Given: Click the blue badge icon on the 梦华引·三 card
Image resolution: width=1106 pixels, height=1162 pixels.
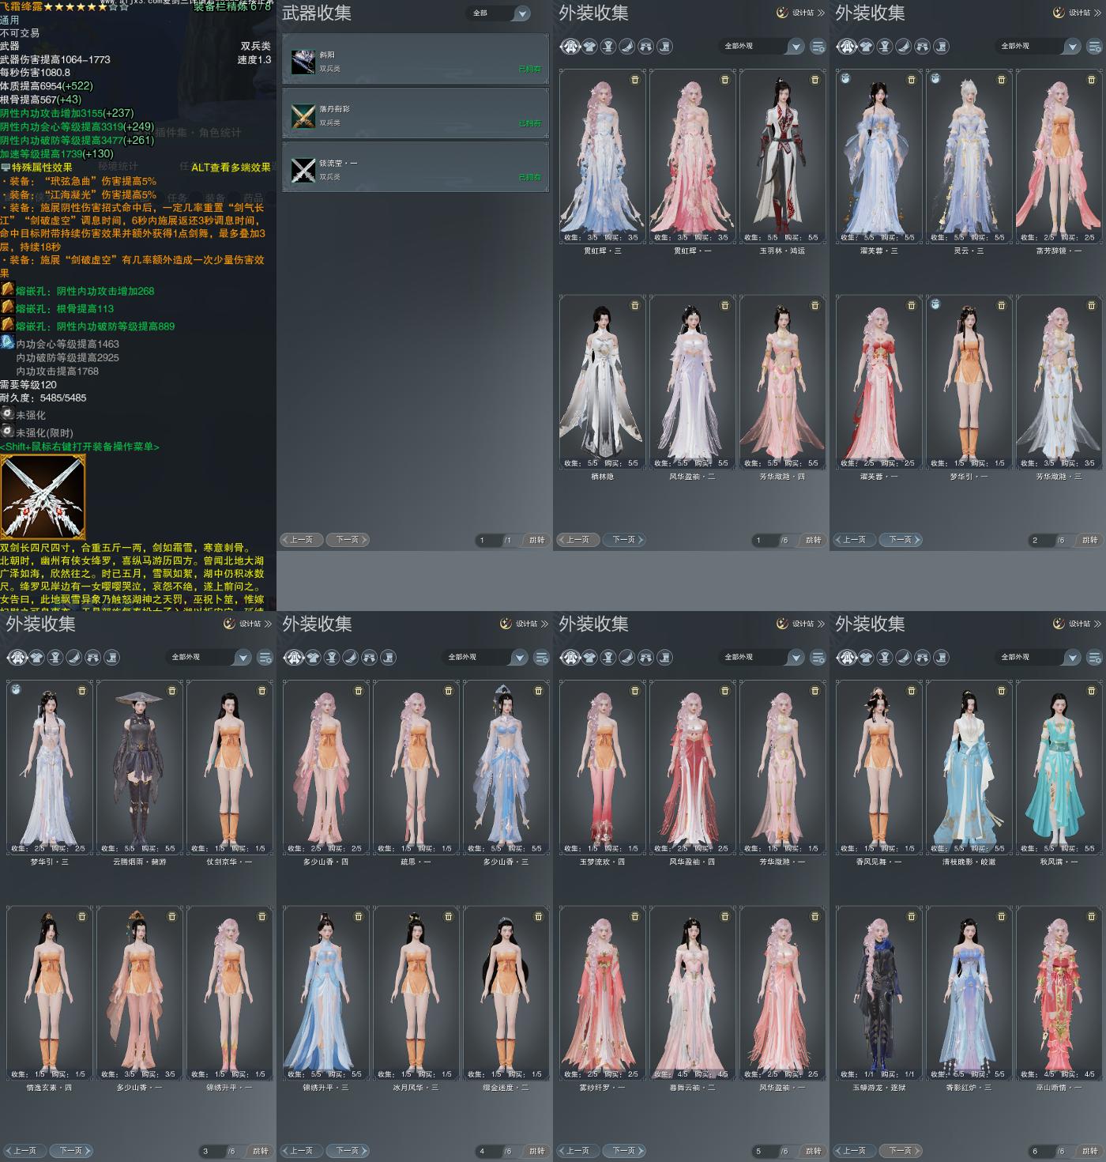Looking at the screenshot, I should pos(16,689).
